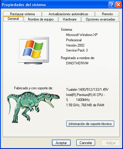The image size is (123, 149).
Task: Click the greyed-out Aplicar button
Action: 111,143
